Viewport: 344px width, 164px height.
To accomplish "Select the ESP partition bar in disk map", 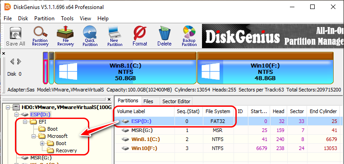I will (46, 68).
